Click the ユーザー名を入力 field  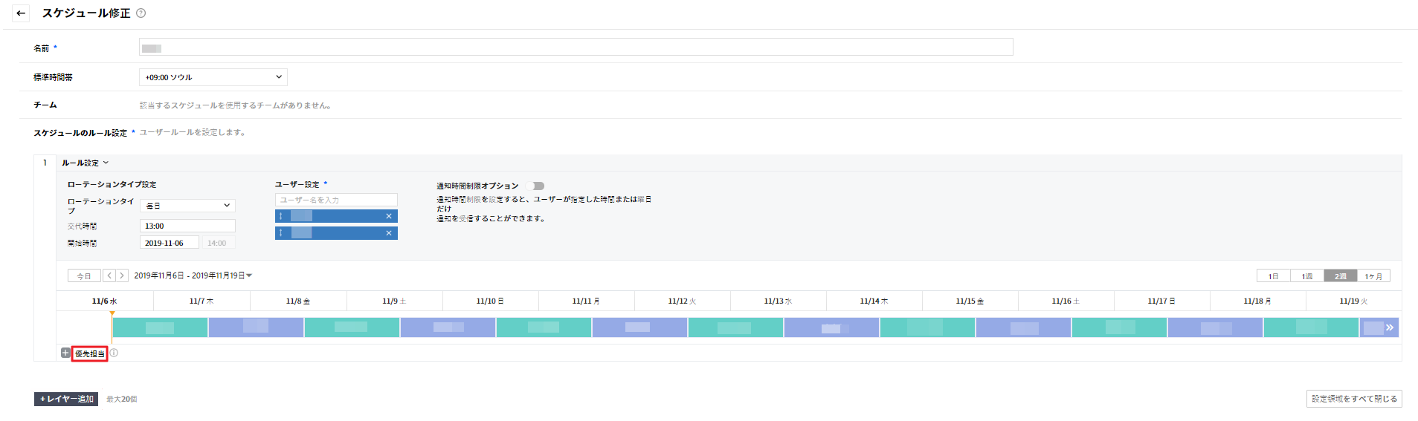pos(336,200)
